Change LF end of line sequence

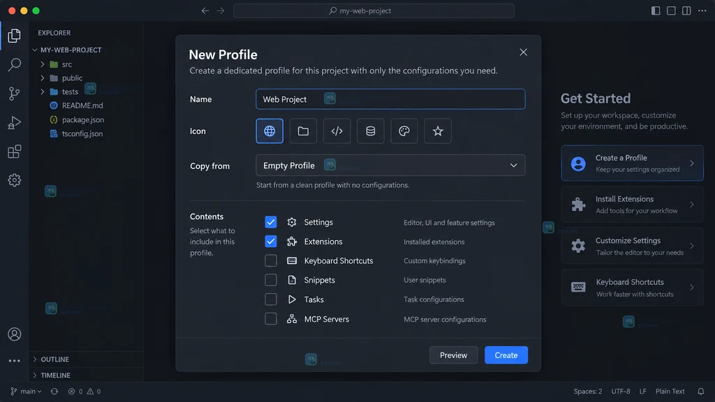coord(642,391)
